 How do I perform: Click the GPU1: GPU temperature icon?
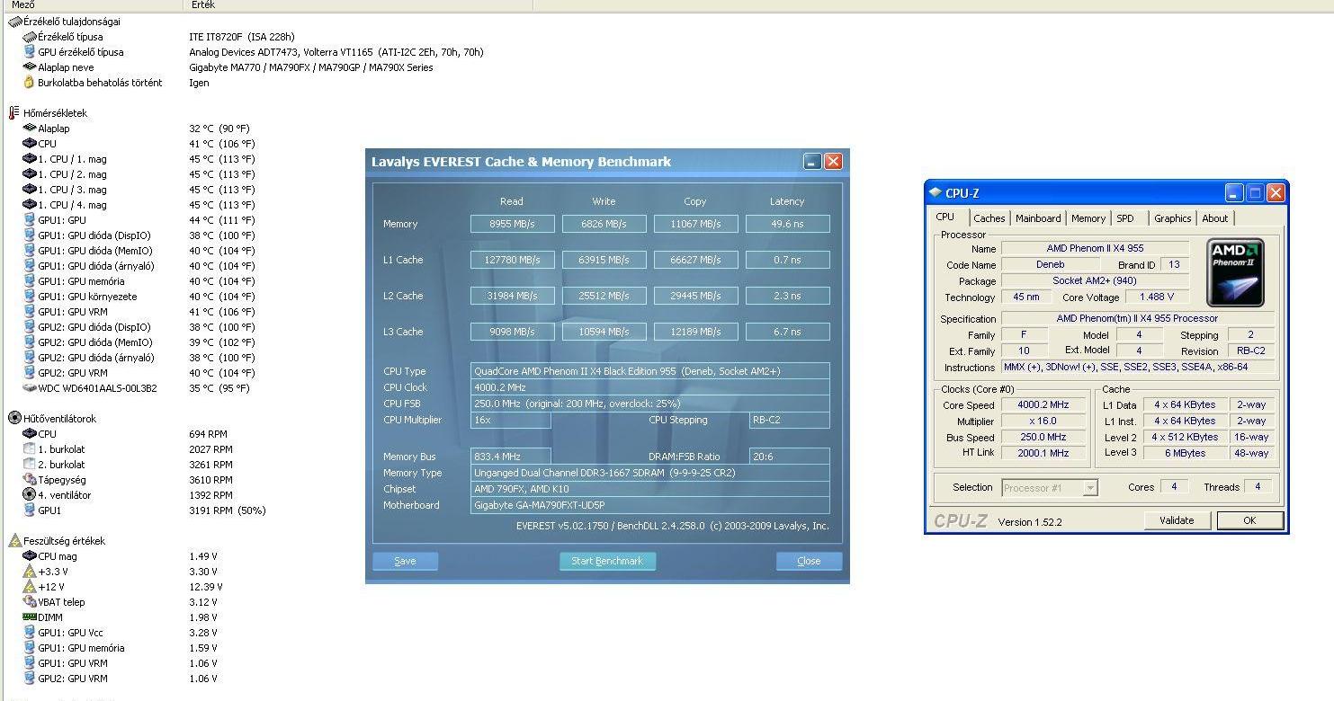coord(30,220)
